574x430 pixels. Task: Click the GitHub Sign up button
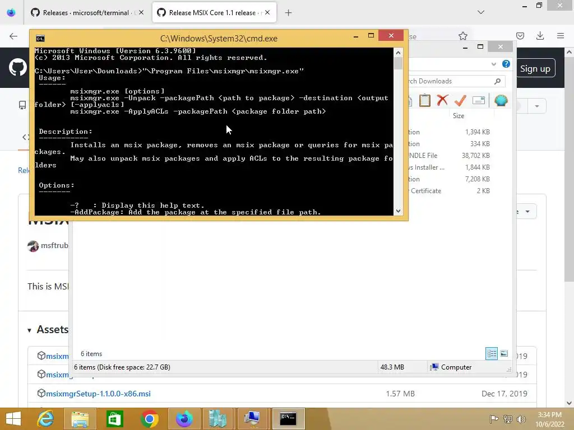click(535, 69)
